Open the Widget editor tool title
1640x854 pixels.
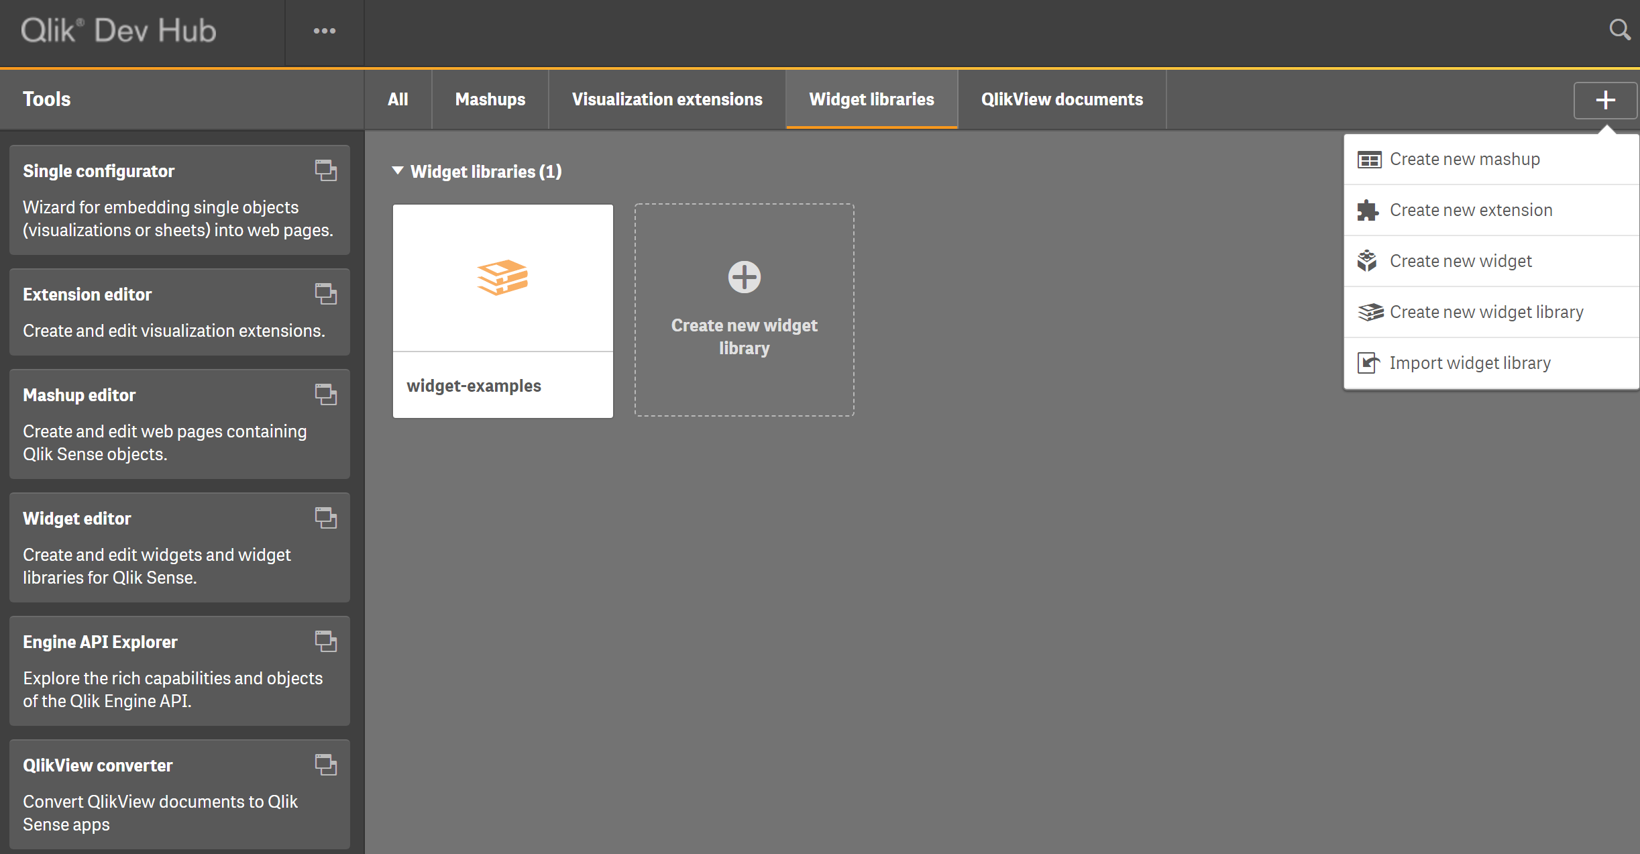tap(77, 519)
